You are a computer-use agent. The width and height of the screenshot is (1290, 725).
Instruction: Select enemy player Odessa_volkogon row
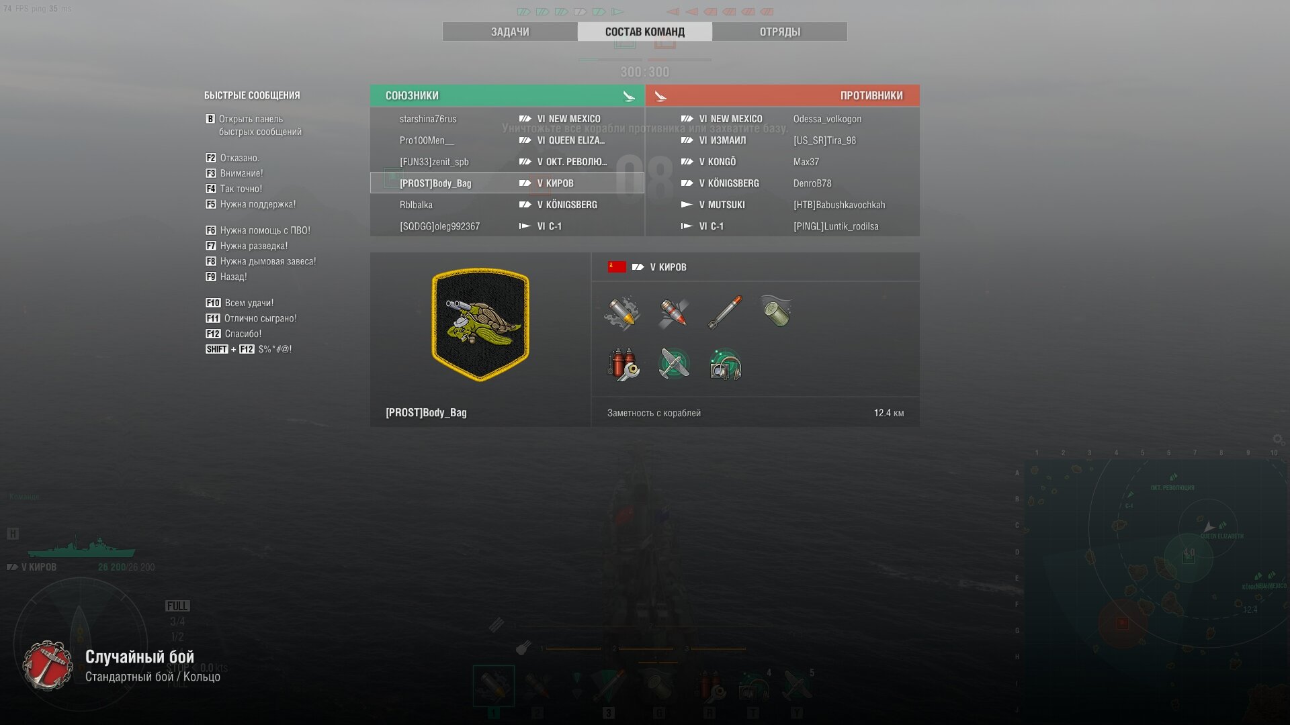783,119
